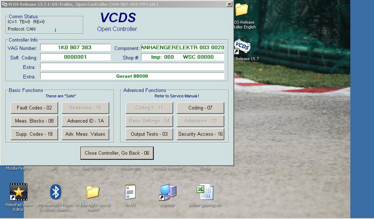Click the disabled Coding II - 11 button
The width and height of the screenshot is (374, 219).
[149, 108]
